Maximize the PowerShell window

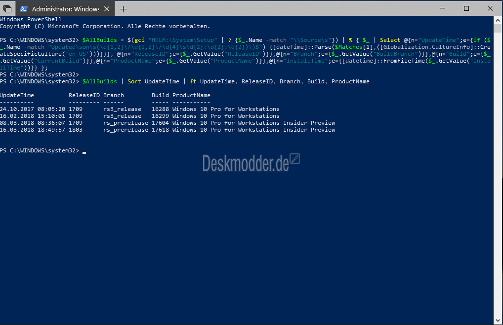pyautogui.click(x=466, y=9)
